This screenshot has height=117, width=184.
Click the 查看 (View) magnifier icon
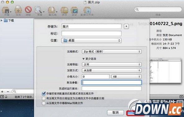click(38, 10)
